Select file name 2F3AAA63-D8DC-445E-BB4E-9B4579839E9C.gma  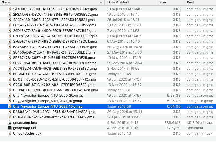tap(55, 15)
